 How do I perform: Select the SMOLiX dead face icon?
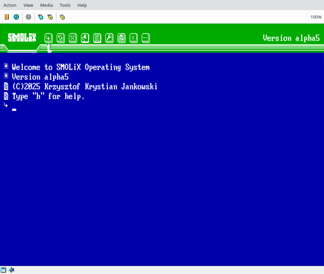pyautogui.click(x=73, y=38)
